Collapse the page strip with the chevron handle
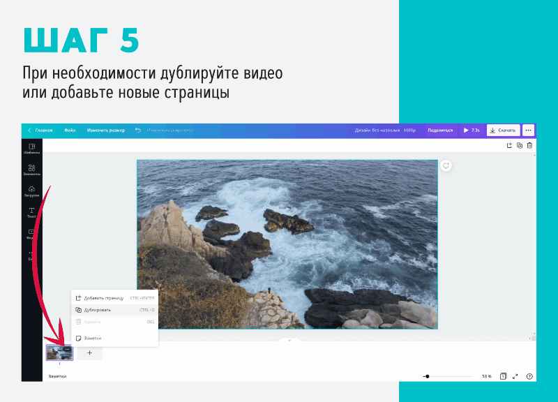This screenshot has width=558, height=402. (x=289, y=341)
